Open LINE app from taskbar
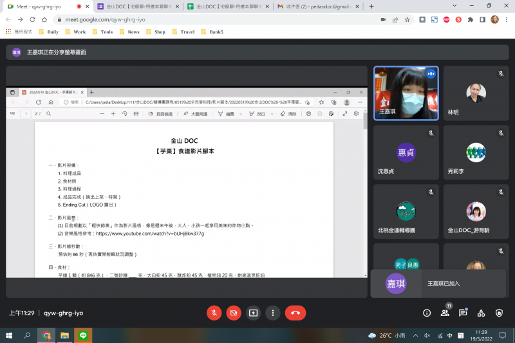 [82, 335]
